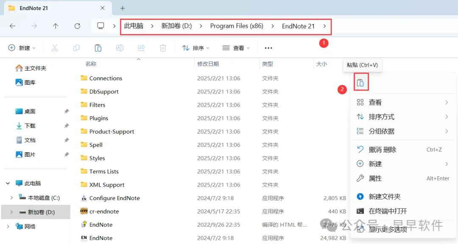Open 排序方式 submenu in context menu
Image resolution: width=458 pixels, height=244 pixels.
402,117
